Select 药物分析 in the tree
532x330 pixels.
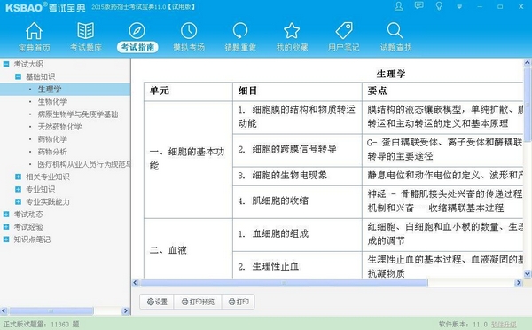(52, 152)
